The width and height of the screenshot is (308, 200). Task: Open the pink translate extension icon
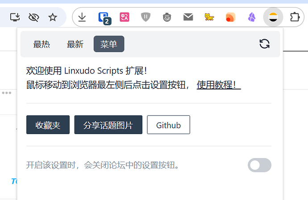[x=125, y=17]
